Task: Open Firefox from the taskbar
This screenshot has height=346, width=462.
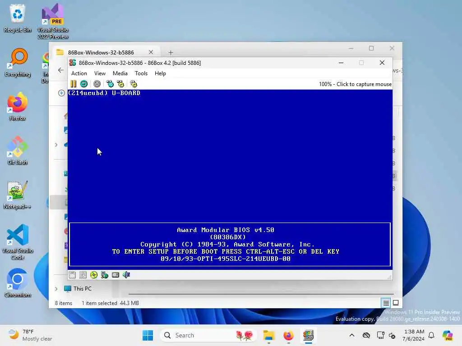Action: pyautogui.click(x=288, y=335)
